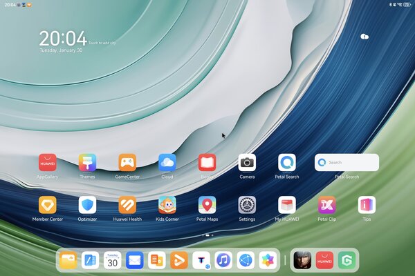Launch the Books app
Viewport: 415px width, 276px height.
pyautogui.click(x=207, y=162)
